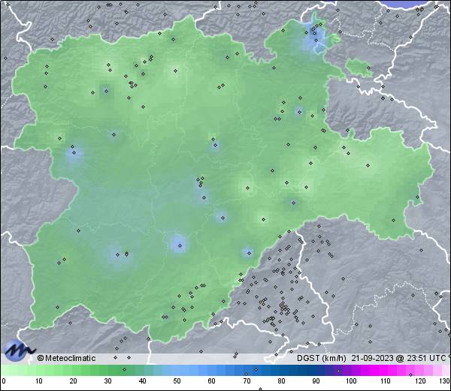Click the 30 label on the scale
The image size is (451, 391).
point(107,381)
